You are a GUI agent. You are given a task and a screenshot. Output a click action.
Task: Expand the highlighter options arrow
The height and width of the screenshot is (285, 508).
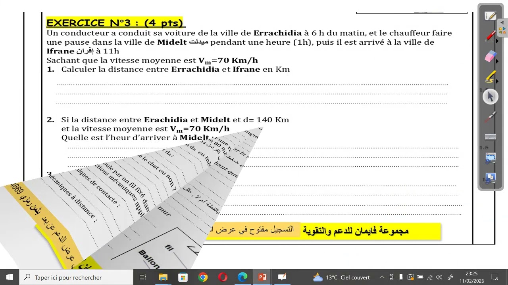click(x=497, y=82)
